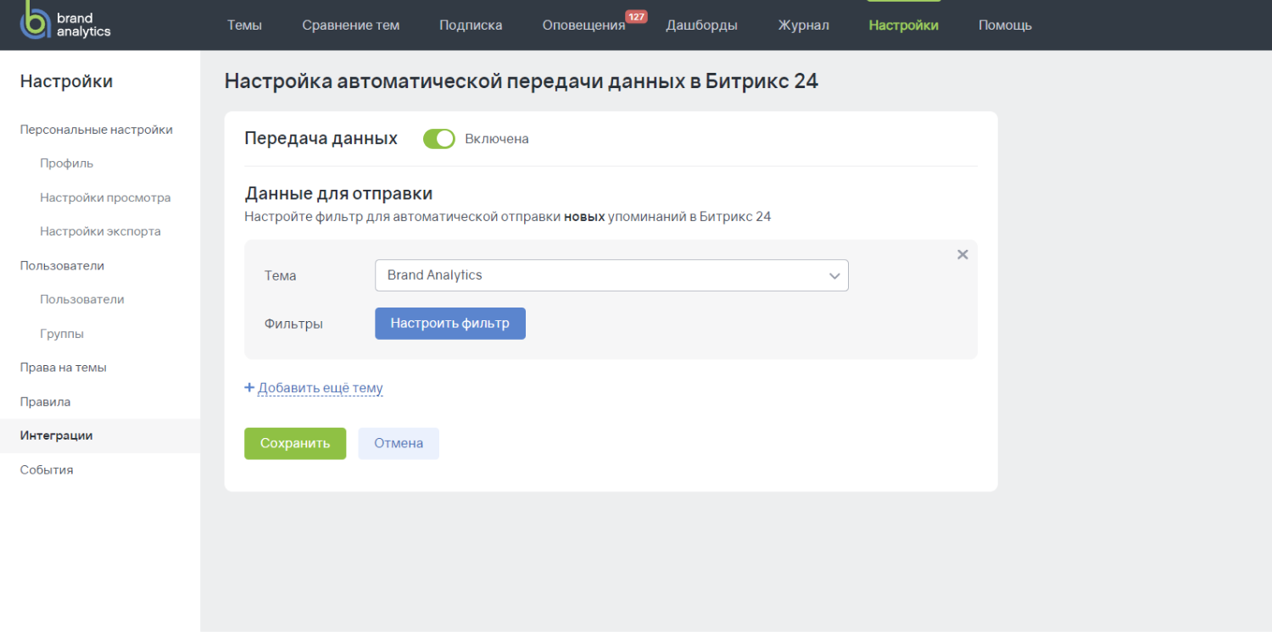Add another topic via Добавить ещё тему
Screen dimensions: 1272x632
pyautogui.click(x=321, y=388)
